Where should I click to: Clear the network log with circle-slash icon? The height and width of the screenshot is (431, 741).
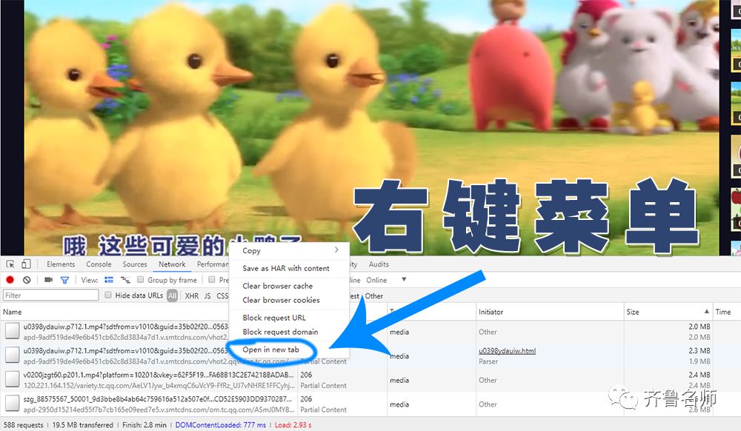27,280
